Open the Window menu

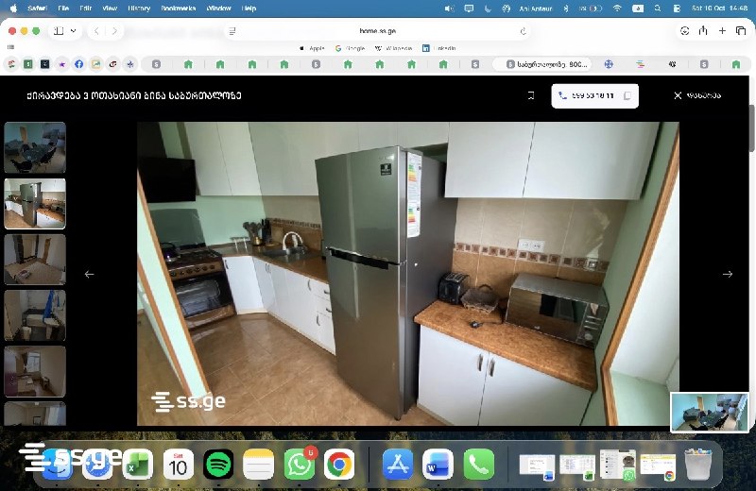click(218, 8)
